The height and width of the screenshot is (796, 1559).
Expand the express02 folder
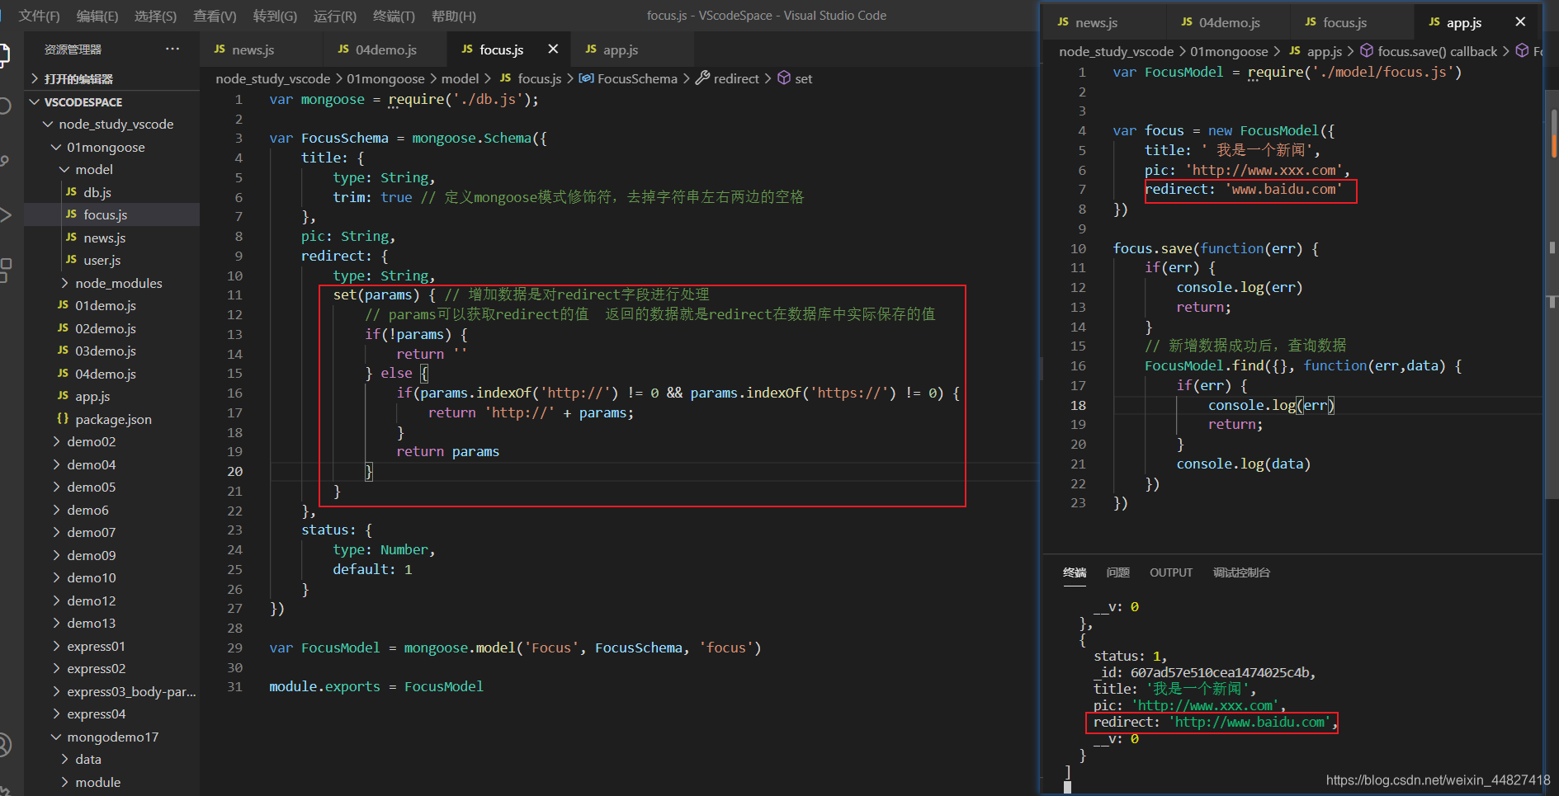pyautogui.click(x=112, y=668)
